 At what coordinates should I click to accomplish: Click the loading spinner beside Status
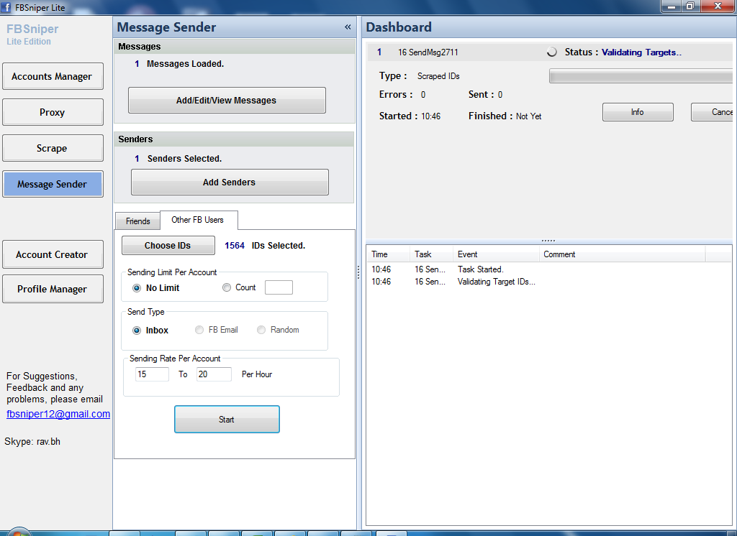coord(552,52)
